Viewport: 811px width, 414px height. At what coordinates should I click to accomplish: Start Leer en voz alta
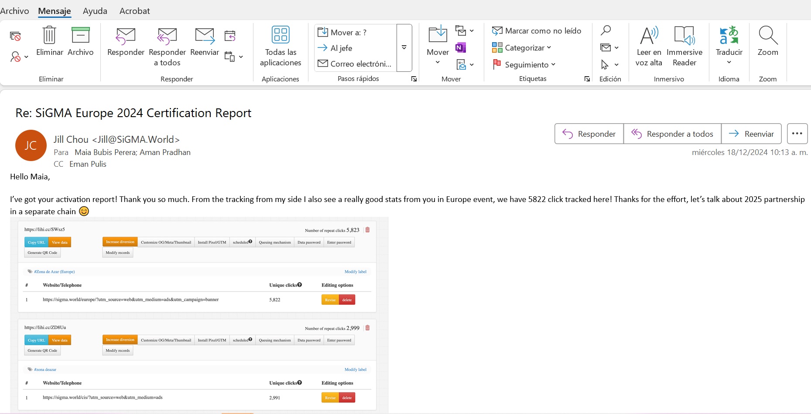[649, 46]
